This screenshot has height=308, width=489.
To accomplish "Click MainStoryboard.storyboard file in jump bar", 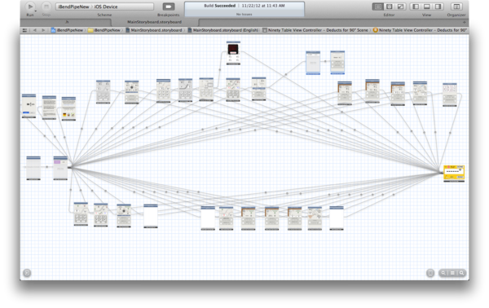I will click(x=154, y=30).
